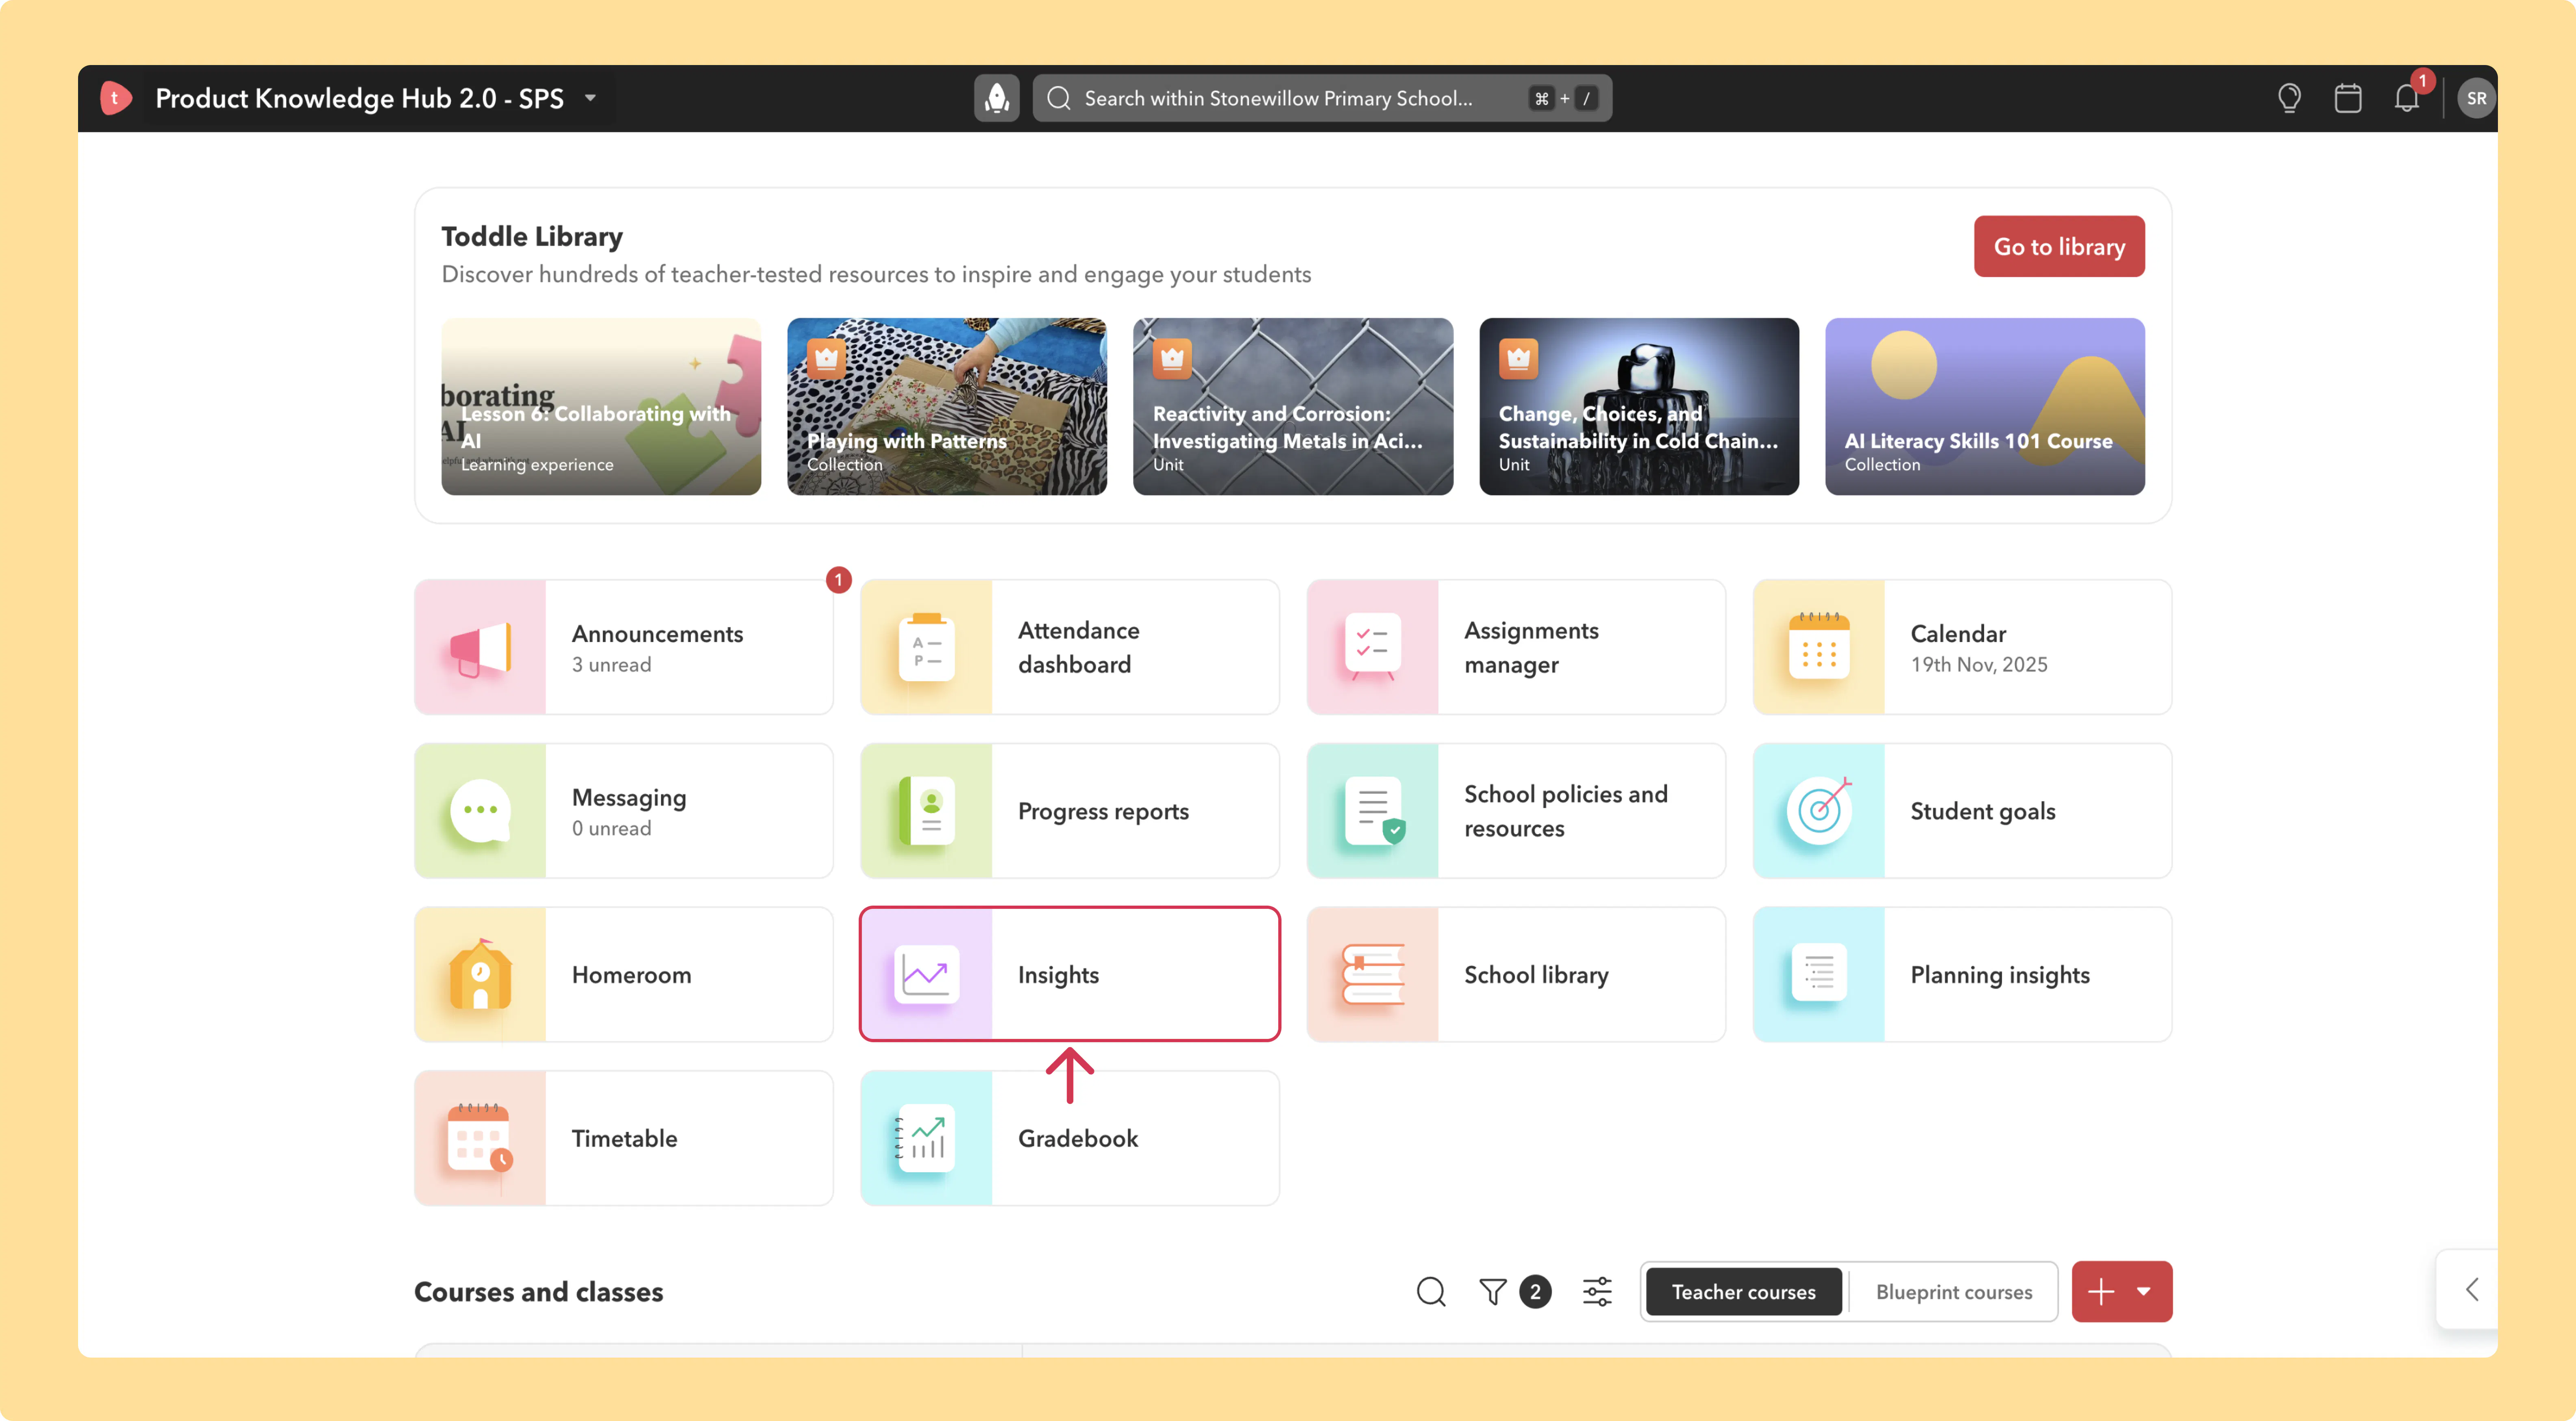Click the Assignments manager checklist icon
Image resolution: width=2576 pixels, height=1421 pixels.
pos(1372,647)
